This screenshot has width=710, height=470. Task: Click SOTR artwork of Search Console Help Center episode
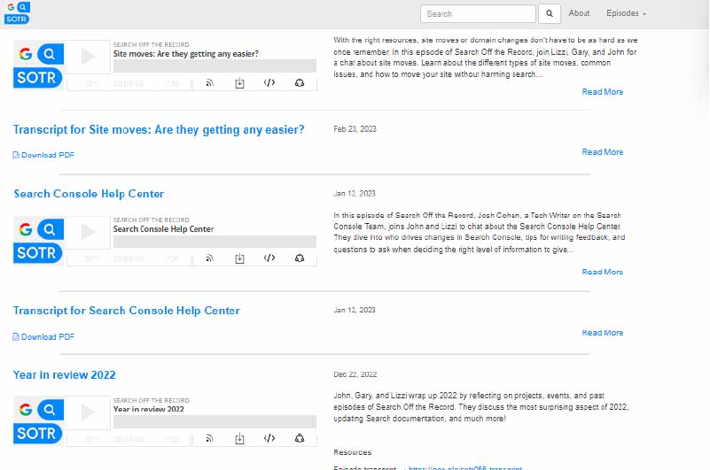[x=38, y=241]
